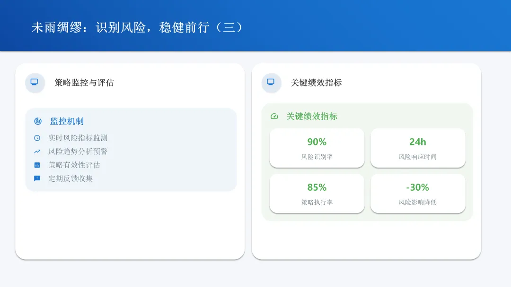This screenshot has width=511, height=287.
Task: Open the 24h 风险响应时间 metric card
Action: [x=418, y=148]
